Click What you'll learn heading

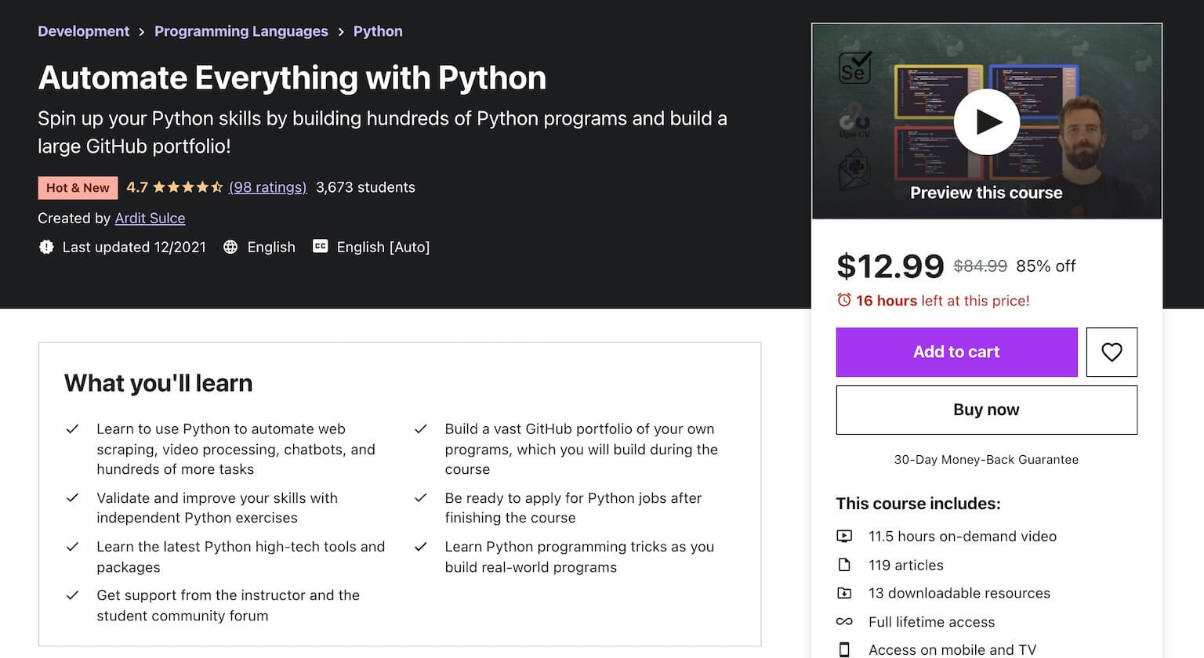pos(158,383)
